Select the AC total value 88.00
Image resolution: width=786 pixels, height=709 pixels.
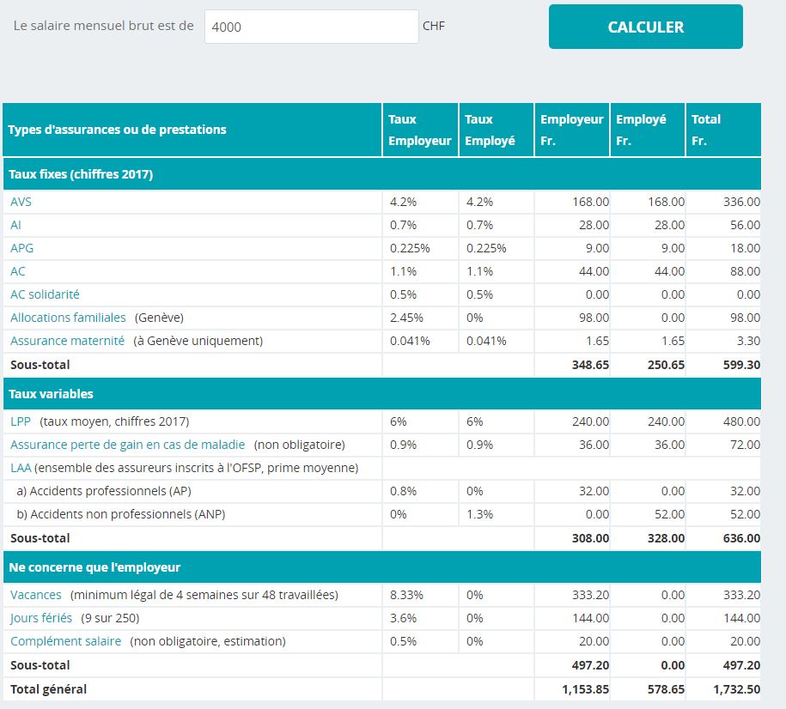[745, 271]
